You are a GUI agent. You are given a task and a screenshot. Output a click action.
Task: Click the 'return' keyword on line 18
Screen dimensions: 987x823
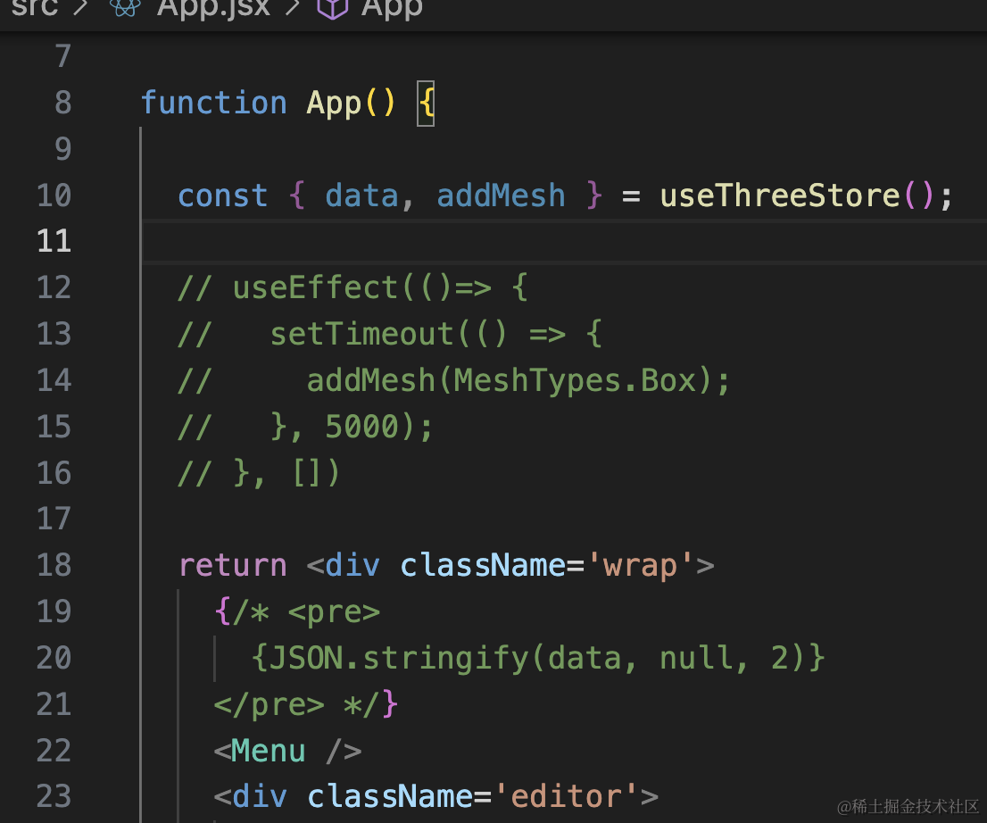(233, 565)
